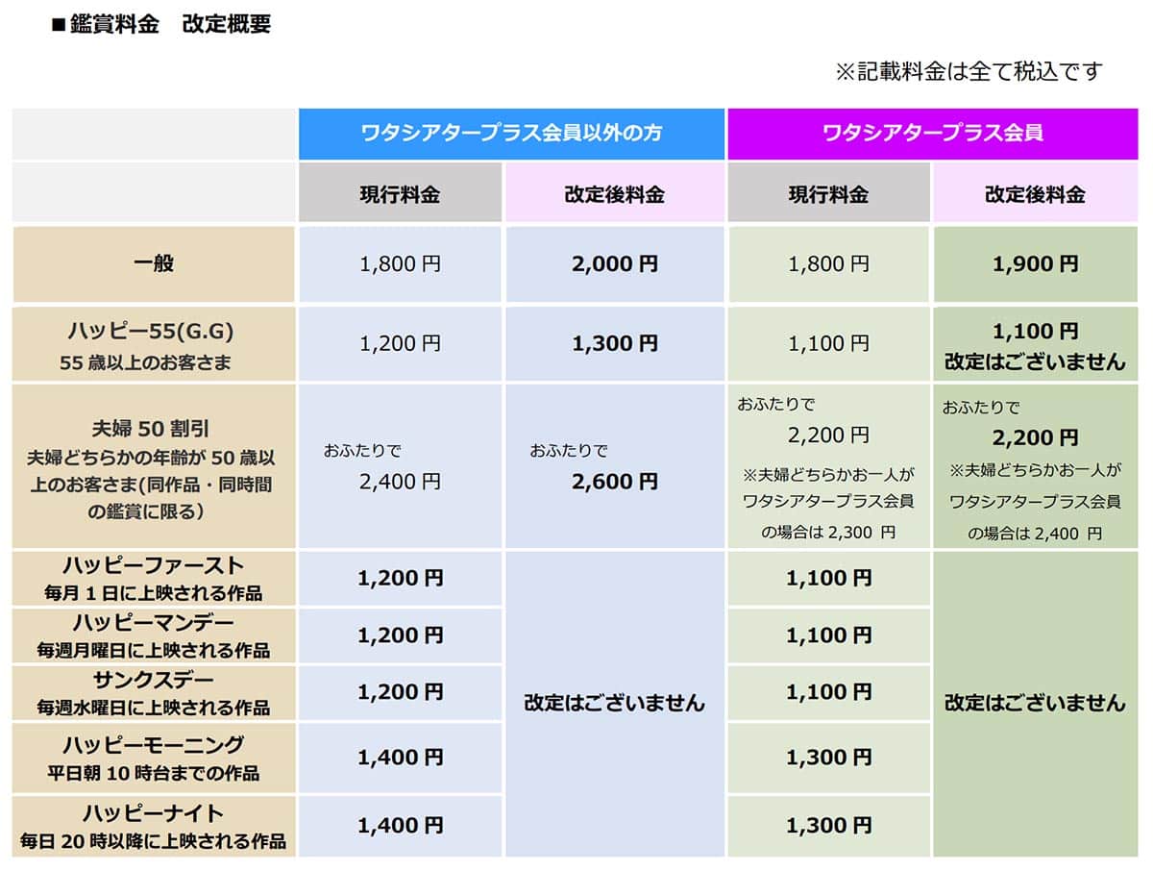This screenshot has height=871, width=1153.
Task: Select the ハッピーファースト row label
Action: click(x=154, y=565)
